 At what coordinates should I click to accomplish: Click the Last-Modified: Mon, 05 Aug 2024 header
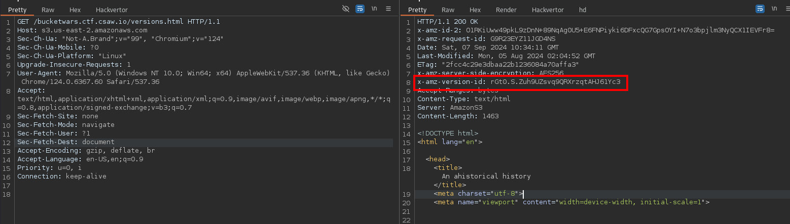(507, 56)
